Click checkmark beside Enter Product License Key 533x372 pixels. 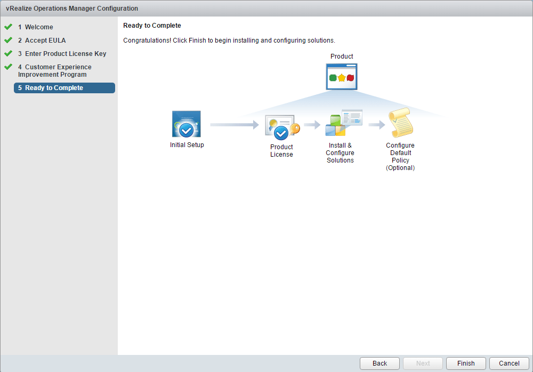tap(8, 53)
